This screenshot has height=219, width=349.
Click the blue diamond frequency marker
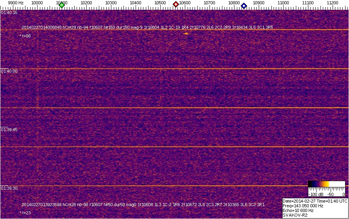coord(244,5)
